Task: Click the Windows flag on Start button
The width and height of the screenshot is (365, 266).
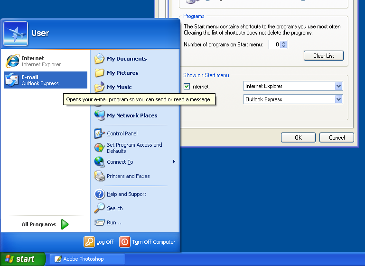Action: (x=9, y=259)
